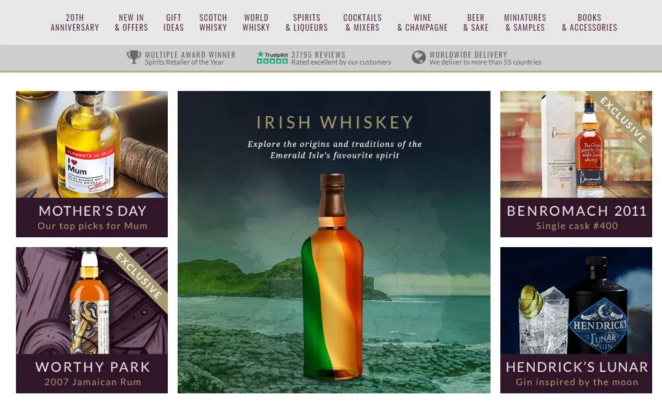Open the 20th Anniversary menu

(75, 22)
